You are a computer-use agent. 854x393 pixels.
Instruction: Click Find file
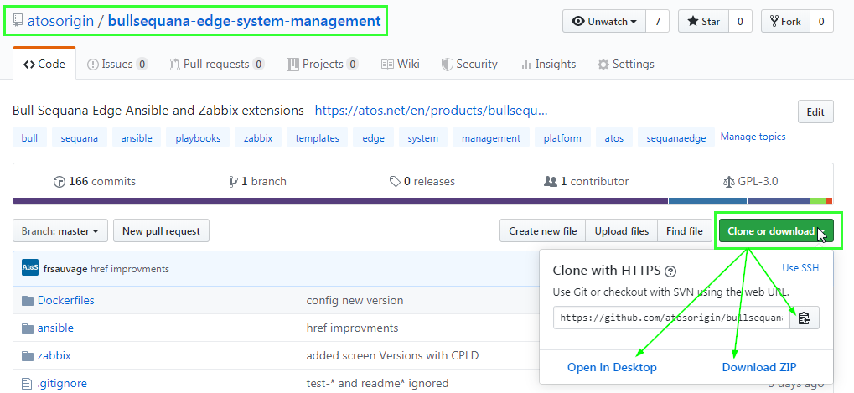tap(685, 230)
